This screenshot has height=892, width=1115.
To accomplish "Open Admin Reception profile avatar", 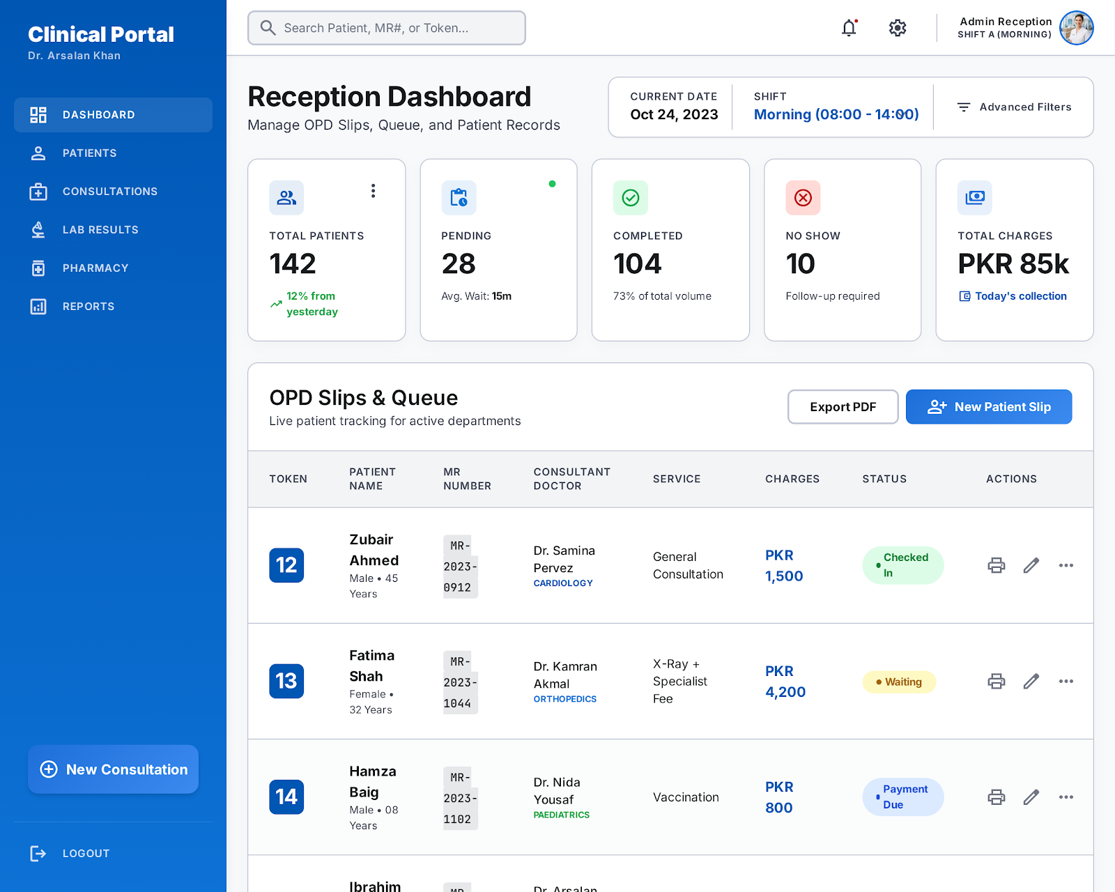I will click(1077, 28).
